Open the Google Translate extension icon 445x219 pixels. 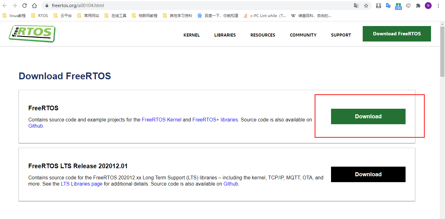tap(388, 6)
